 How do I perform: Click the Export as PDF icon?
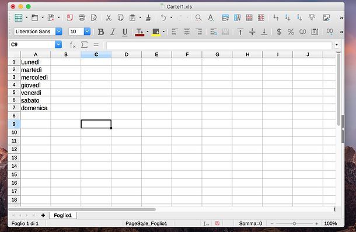point(69,17)
